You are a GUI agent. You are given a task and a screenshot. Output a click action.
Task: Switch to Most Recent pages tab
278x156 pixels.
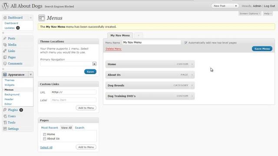pos(50,128)
